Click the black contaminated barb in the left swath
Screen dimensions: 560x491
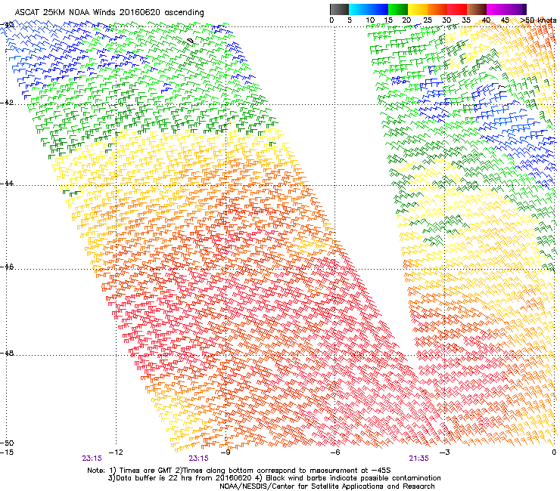[x=191, y=41]
